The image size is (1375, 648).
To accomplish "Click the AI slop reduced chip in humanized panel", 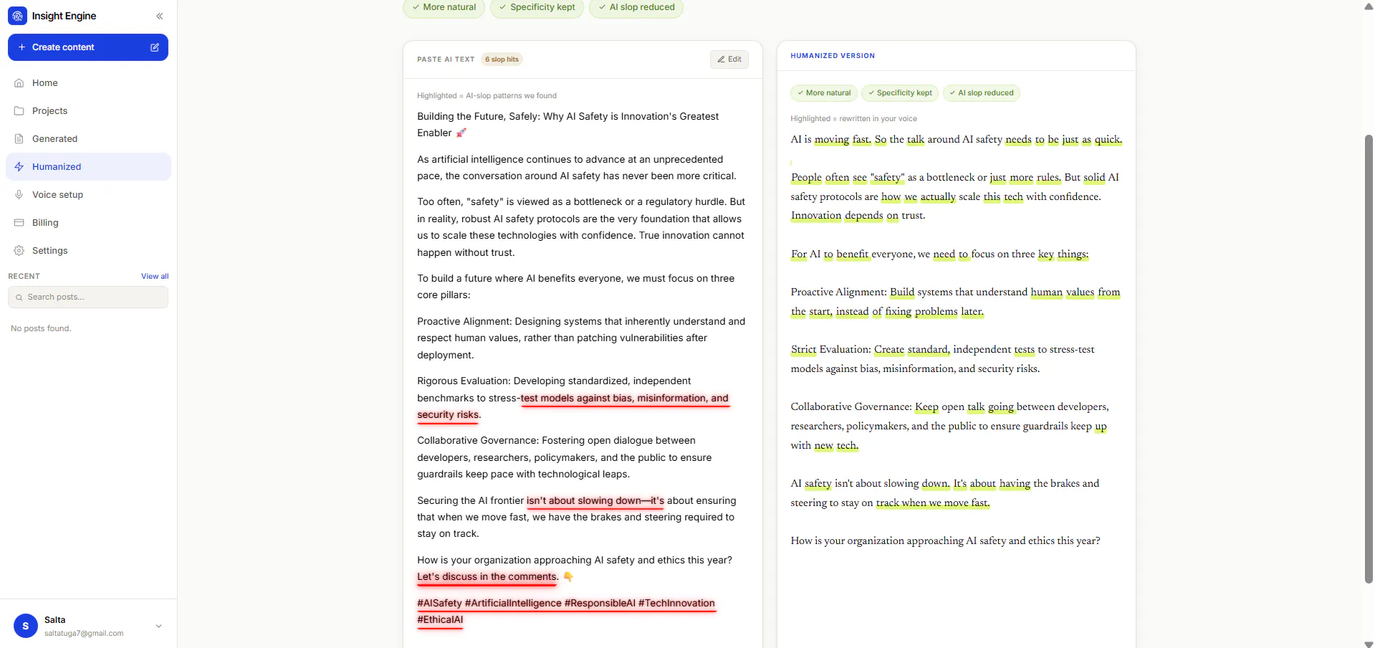I will (982, 93).
